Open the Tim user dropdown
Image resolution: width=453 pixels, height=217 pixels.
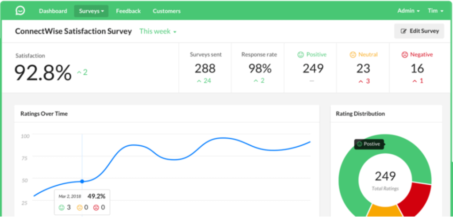pyautogui.click(x=435, y=11)
